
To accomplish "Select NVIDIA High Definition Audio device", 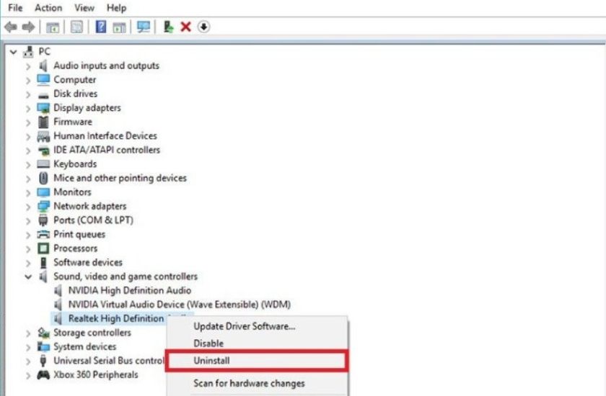I will click(x=129, y=291).
